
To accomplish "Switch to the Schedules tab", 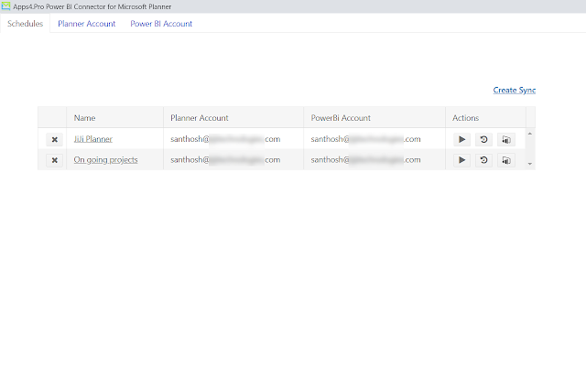I will pos(25,24).
